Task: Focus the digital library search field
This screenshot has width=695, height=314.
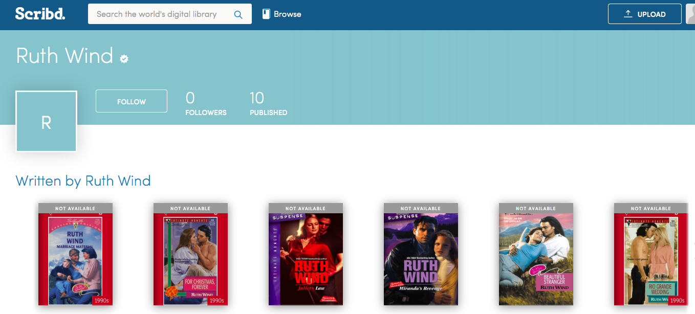Action: (170, 14)
